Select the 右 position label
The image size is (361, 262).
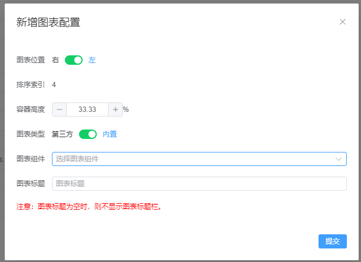pyautogui.click(x=55, y=60)
